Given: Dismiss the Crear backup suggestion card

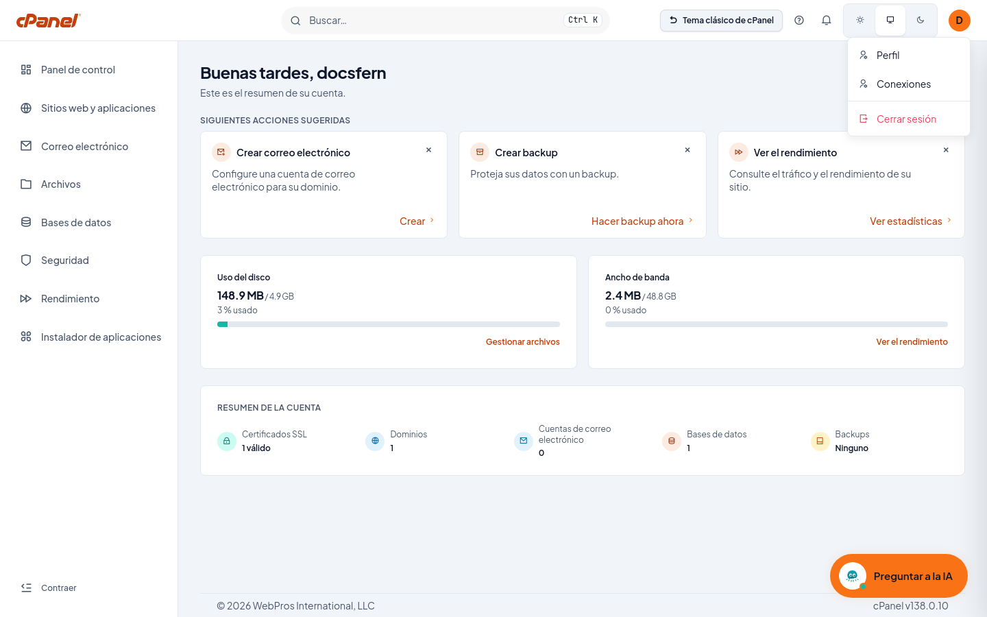Looking at the screenshot, I should click(687, 150).
